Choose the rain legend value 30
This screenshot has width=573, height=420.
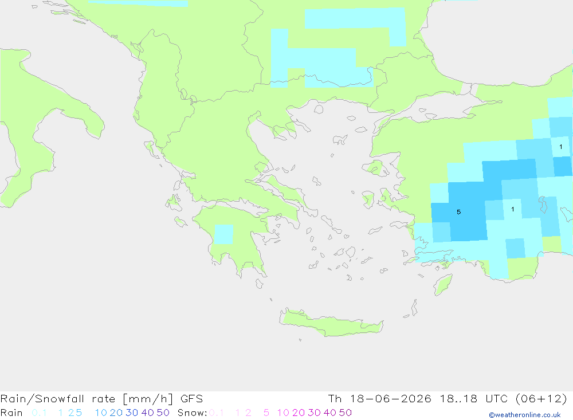tap(132, 413)
